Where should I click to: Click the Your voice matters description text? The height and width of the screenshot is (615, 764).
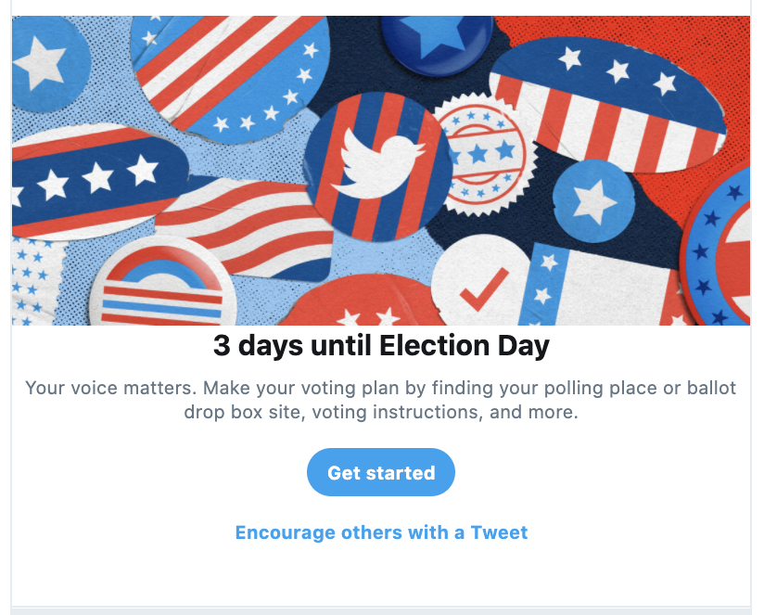[381, 400]
